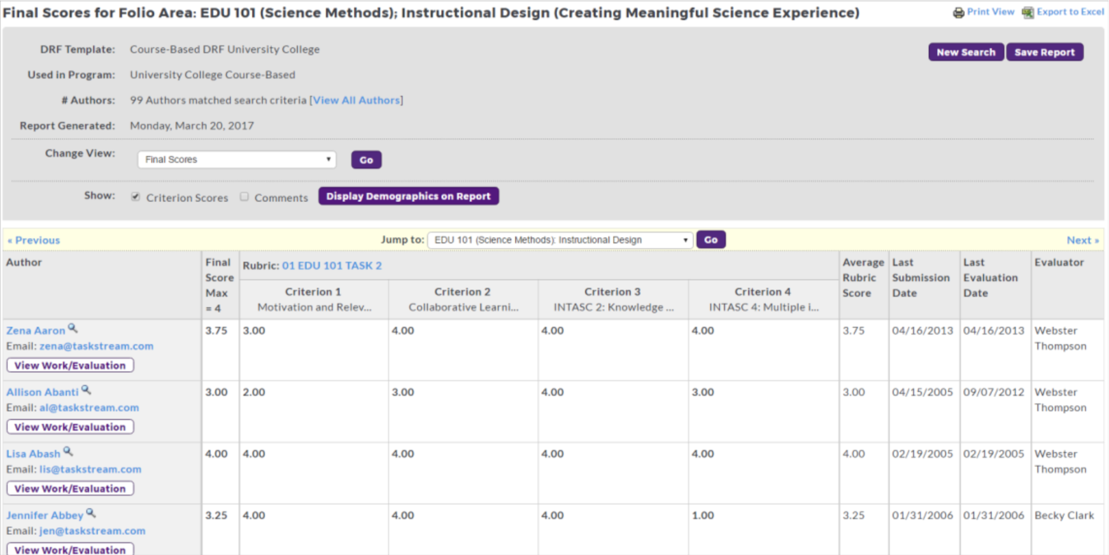Email al@taskstream.com
Image resolution: width=1109 pixels, height=555 pixels.
(x=89, y=408)
